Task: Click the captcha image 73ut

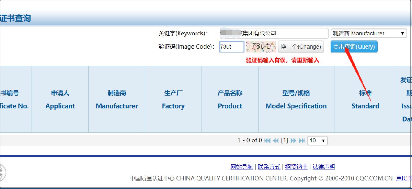Action: coord(261,47)
